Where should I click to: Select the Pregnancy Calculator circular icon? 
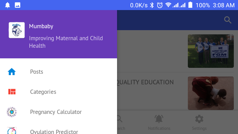point(12,112)
